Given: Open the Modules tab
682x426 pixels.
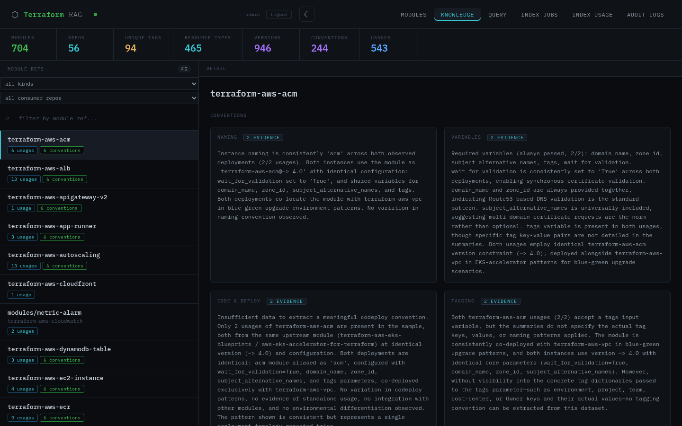Looking at the screenshot, I should 413,15.
